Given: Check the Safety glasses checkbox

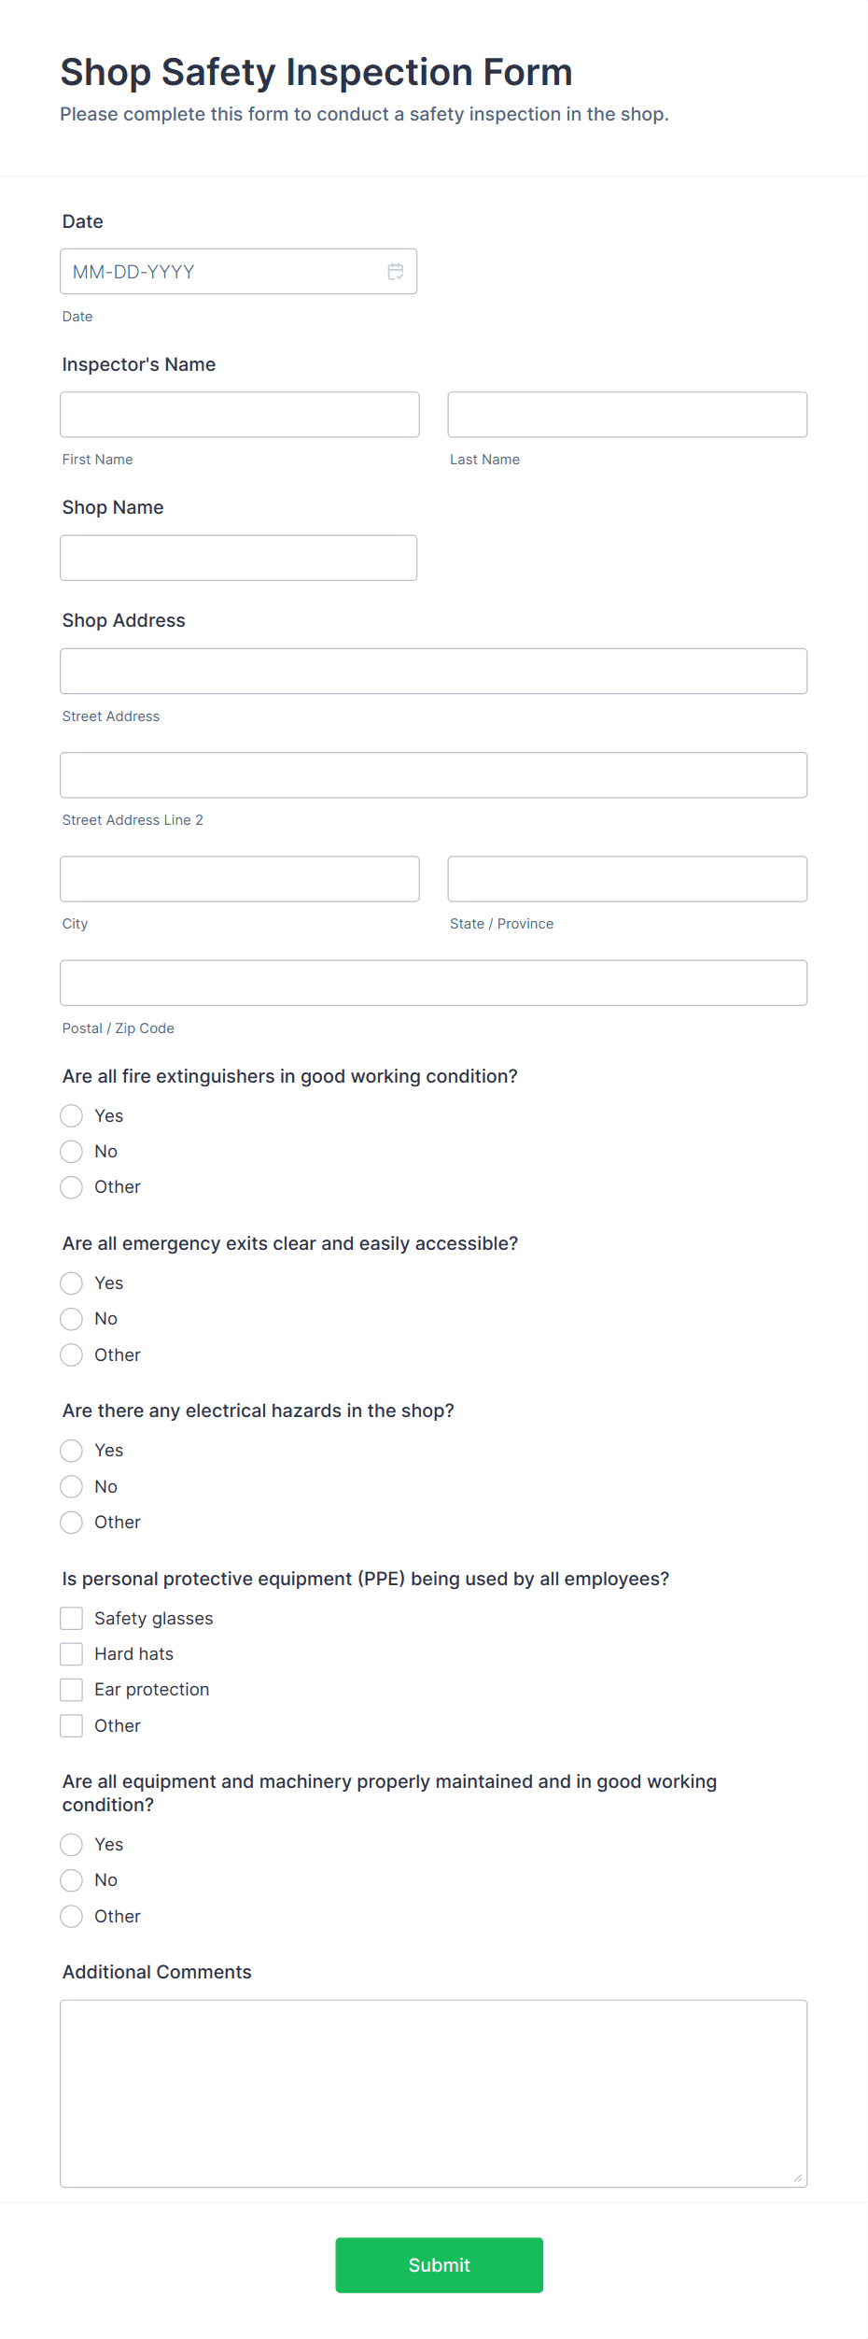Looking at the screenshot, I should pos(71,1618).
